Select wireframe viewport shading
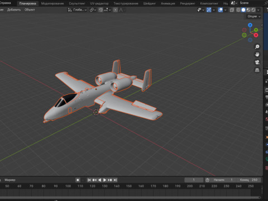The width and height of the screenshot is (268, 201). point(238,10)
